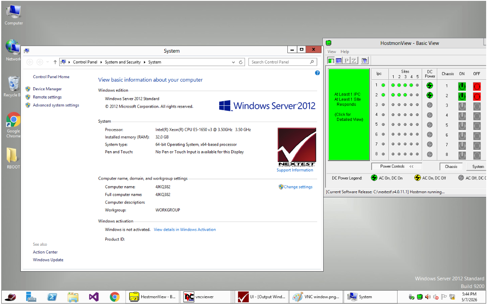Open Action Center link
Viewport: 487px width, 304px height.
point(45,252)
